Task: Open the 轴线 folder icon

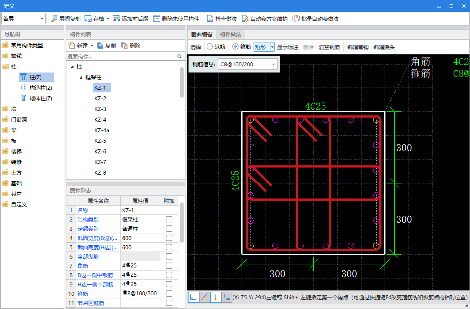Action: pos(5,56)
